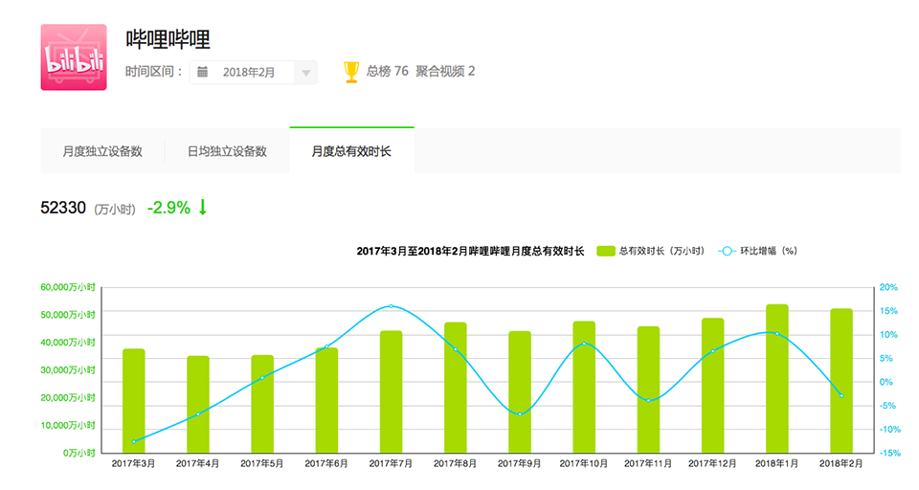919x490 pixels.
Task: Click the line data point for 2017年11月
Action: pos(649,400)
